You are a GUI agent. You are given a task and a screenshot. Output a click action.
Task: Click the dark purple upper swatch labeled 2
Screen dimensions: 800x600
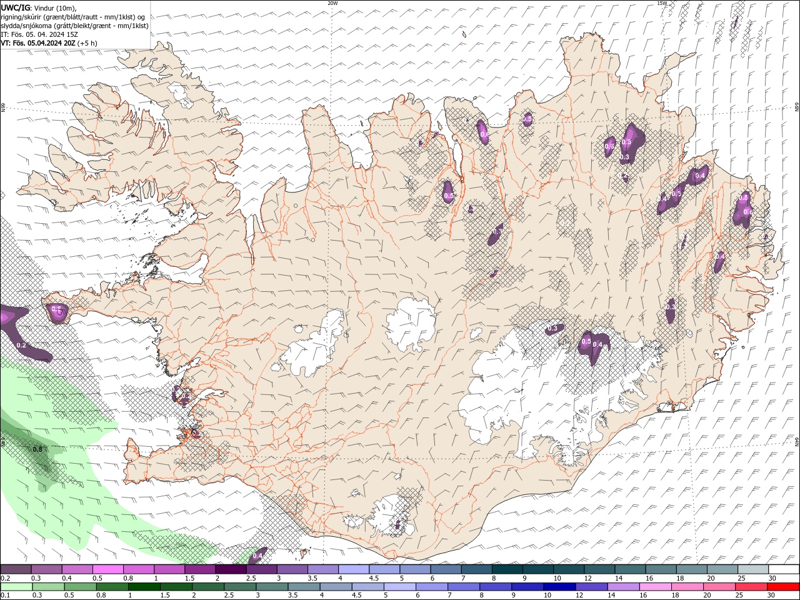(x=231, y=569)
